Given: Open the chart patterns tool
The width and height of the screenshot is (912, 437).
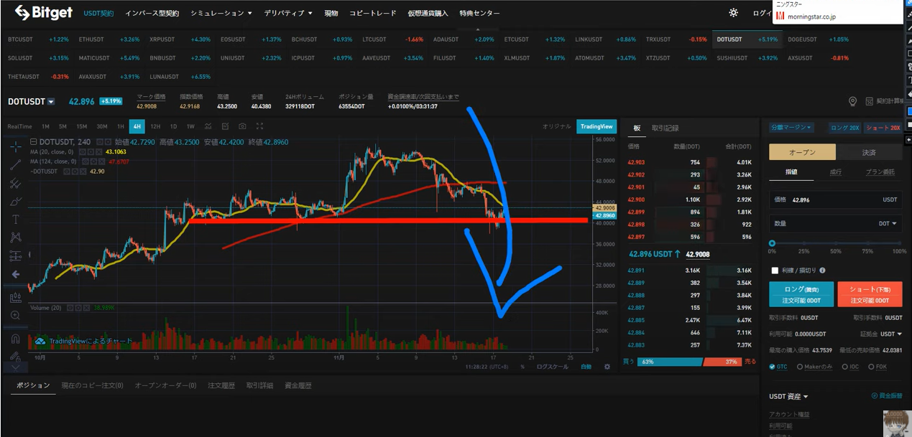Looking at the screenshot, I should point(16,238).
